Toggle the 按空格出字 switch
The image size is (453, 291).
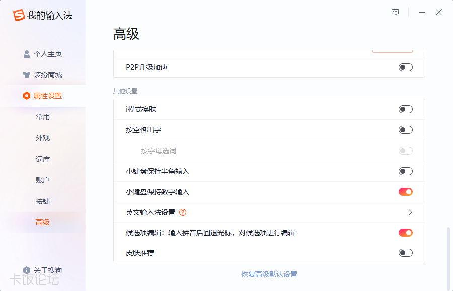tap(405, 129)
